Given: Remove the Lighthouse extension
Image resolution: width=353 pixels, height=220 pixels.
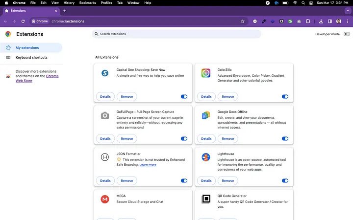Looking at the screenshot, I should click(x=228, y=180).
